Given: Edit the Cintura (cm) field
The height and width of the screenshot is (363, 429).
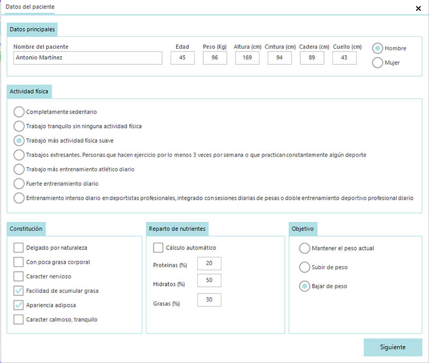Looking at the screenshot, I should pos(279,58).
